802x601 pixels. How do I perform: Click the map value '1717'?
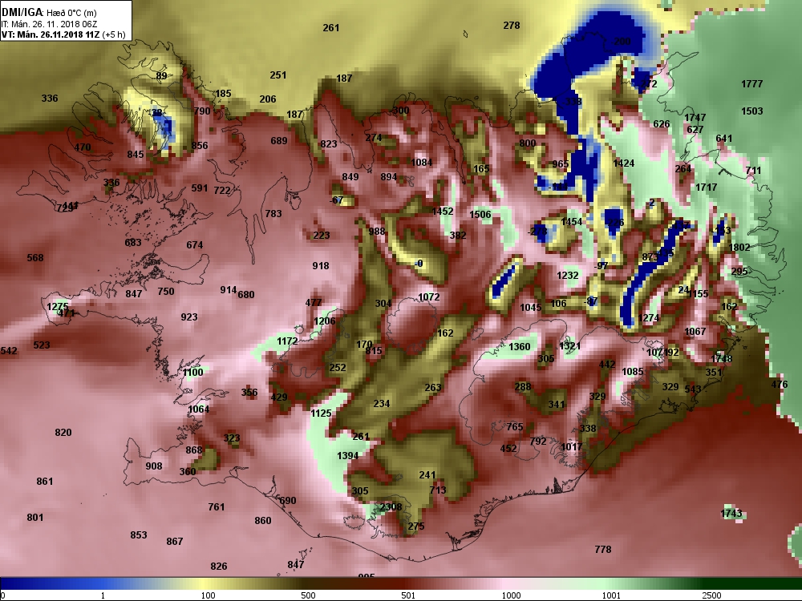pos(707,188)
